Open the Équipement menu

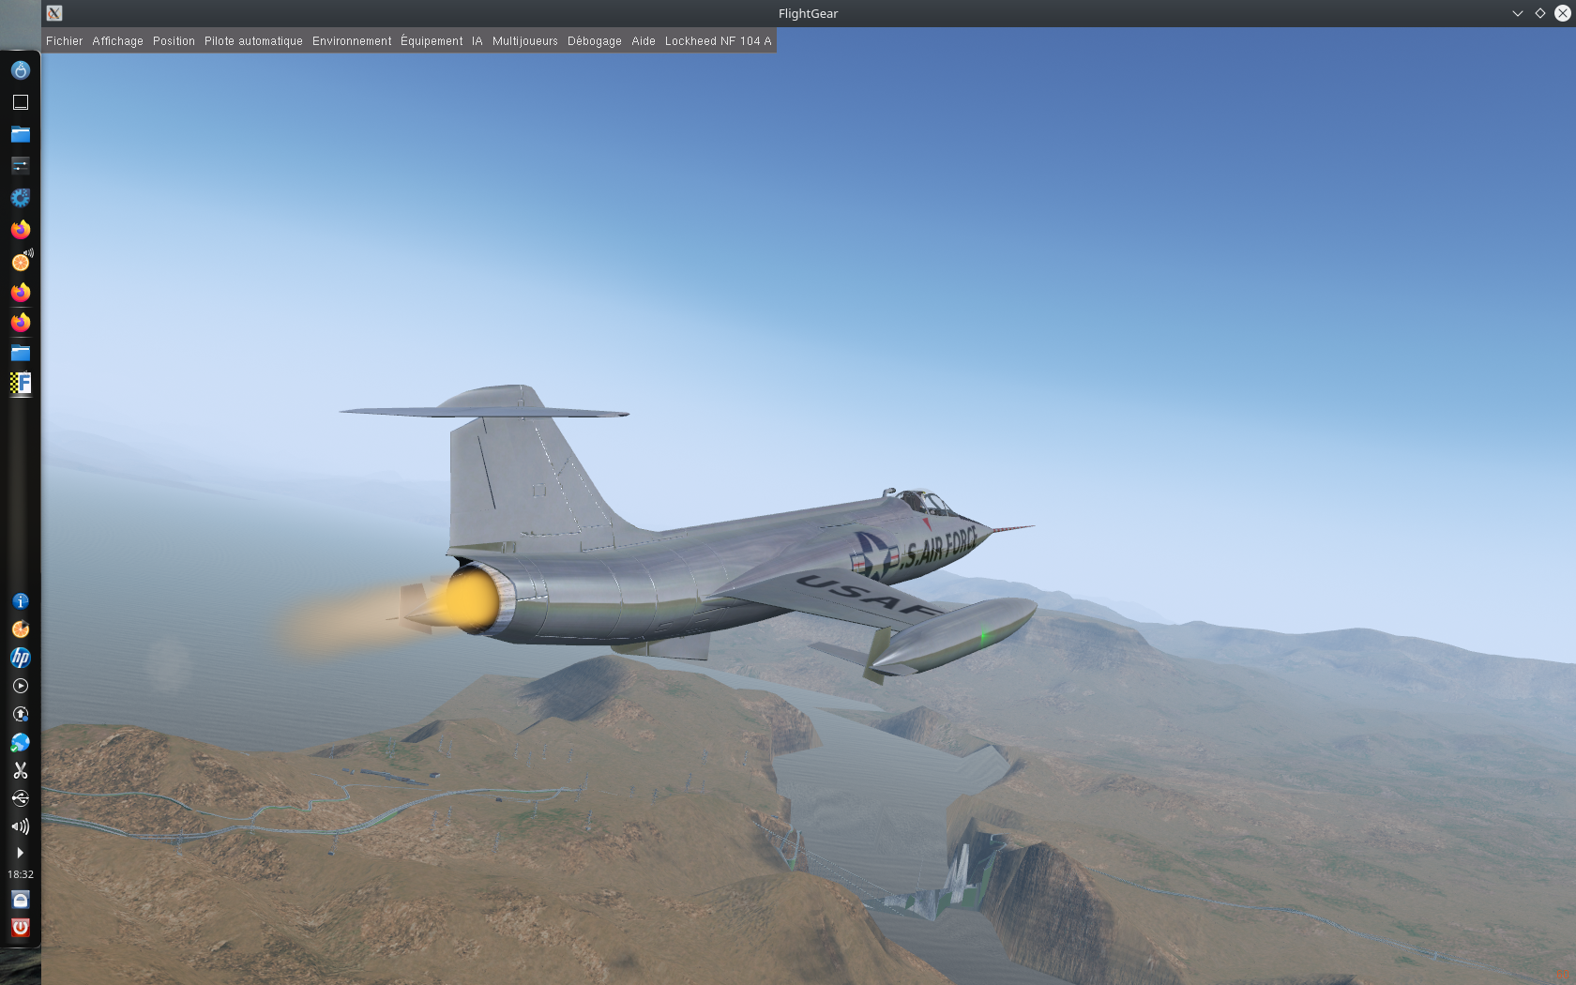(x=432, y=41)
